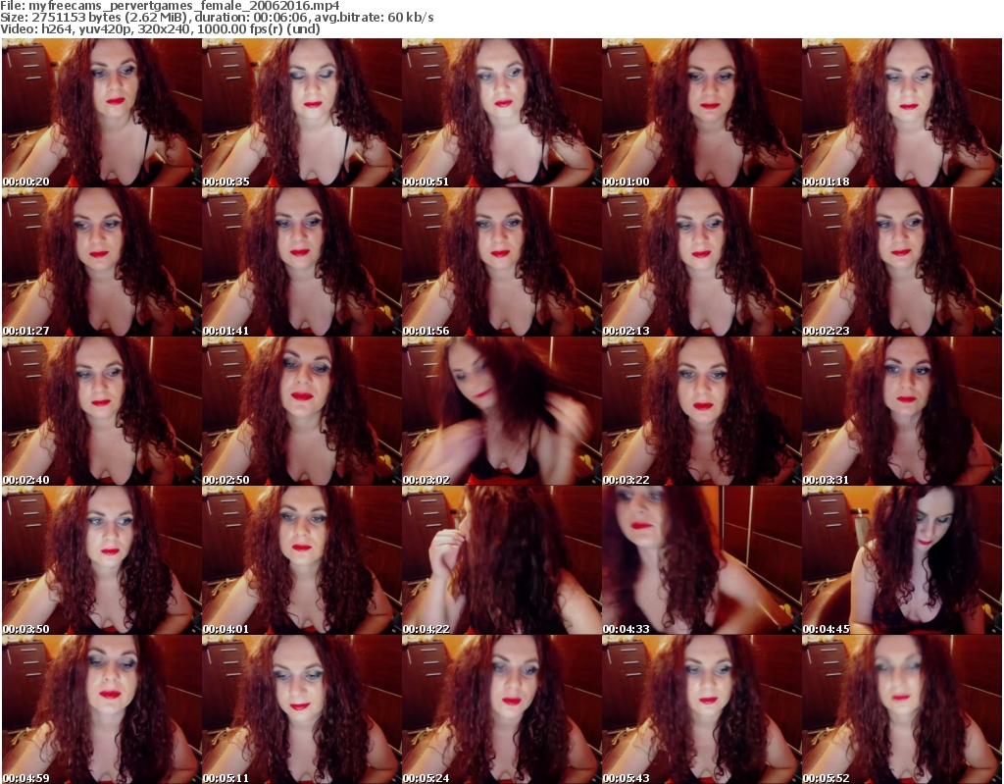Select the thumbnail stamped 00:01:18

click(x=902, y=113)
